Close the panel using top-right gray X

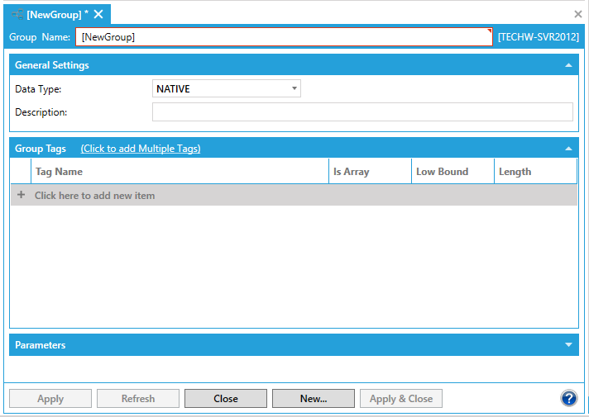point(578,14)
